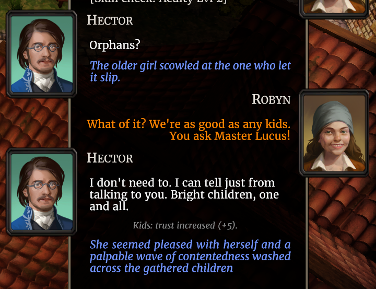Click the roof tiles between Hector's two portraits
This screenshot has height=289, width=376.
click(33, 122)
